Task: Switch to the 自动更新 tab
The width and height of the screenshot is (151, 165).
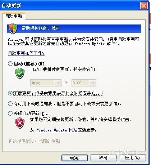Action: [14, 16]
